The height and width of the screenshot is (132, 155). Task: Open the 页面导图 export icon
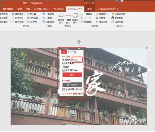(75, 15)
